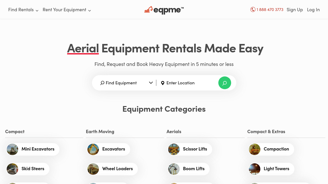Viewport: 328px width, 184px height.
Task: Click the eqpme logo
Action: coord(164,10)
